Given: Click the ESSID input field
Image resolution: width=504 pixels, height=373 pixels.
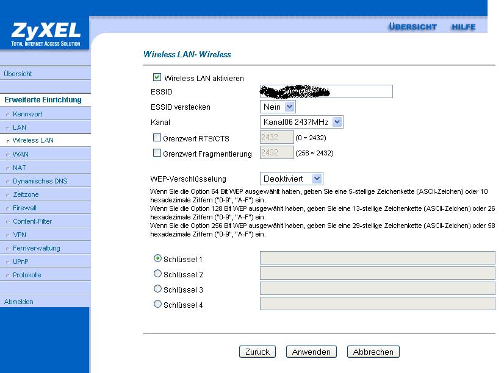Looking at the screenshot, I should pos(326,91).
